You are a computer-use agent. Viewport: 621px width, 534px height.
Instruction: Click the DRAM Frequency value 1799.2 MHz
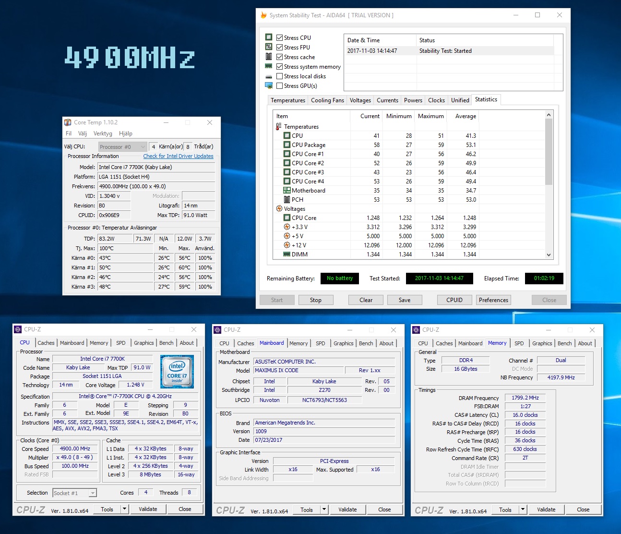[525, 398]
